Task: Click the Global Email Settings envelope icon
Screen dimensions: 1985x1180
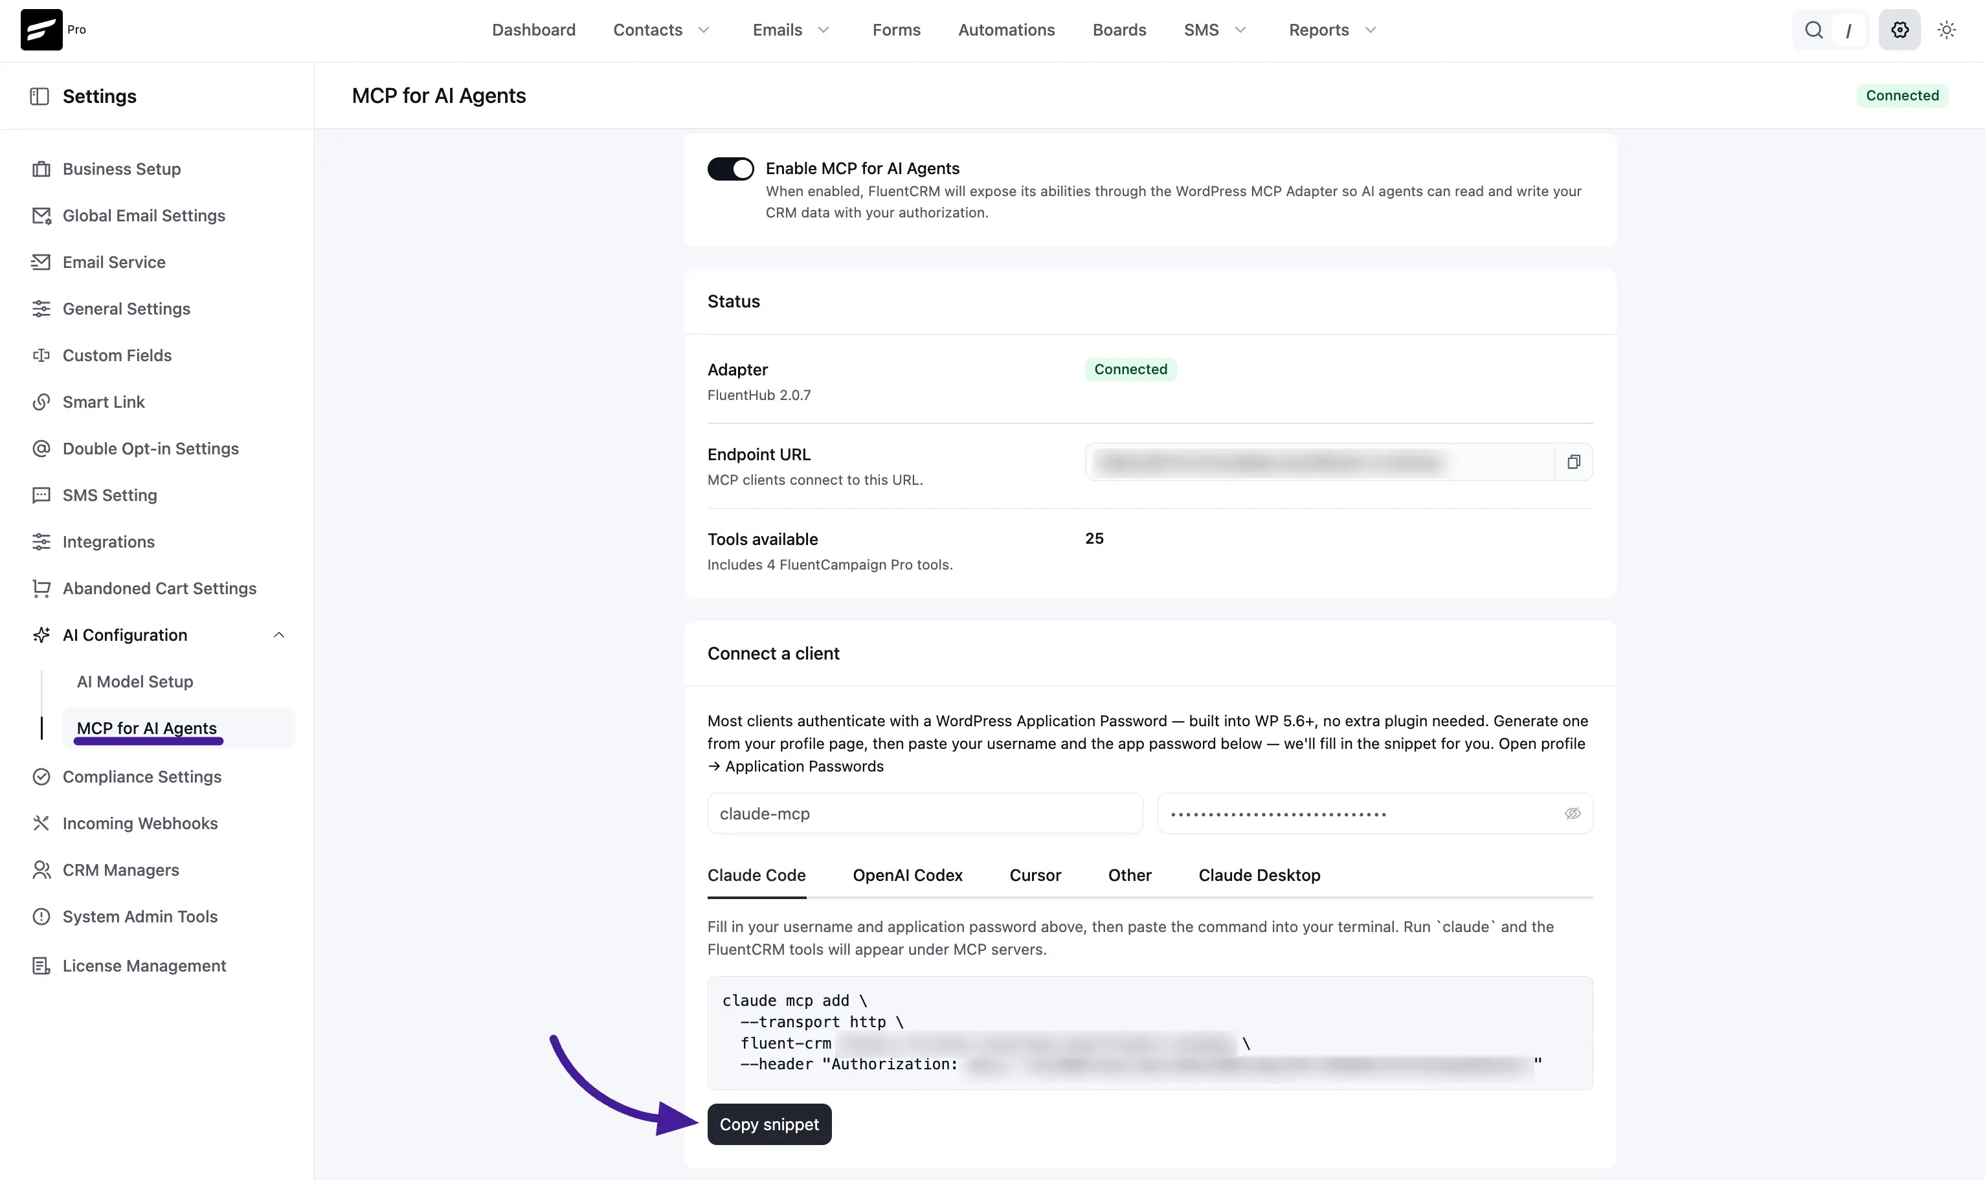Action: (x=41, y=216)
